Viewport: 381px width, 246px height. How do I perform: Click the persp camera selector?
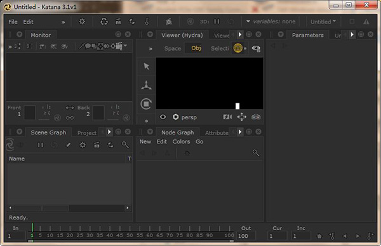[x=189, y=117]
